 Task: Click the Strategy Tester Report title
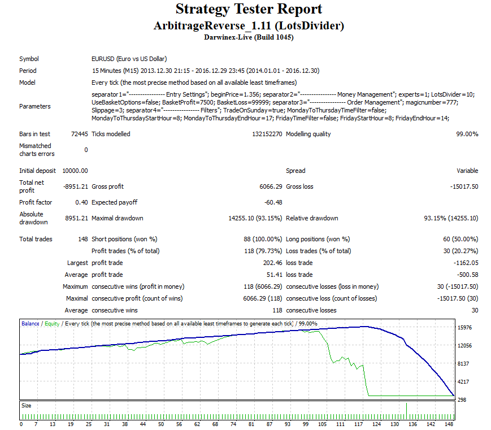[249, 10]
